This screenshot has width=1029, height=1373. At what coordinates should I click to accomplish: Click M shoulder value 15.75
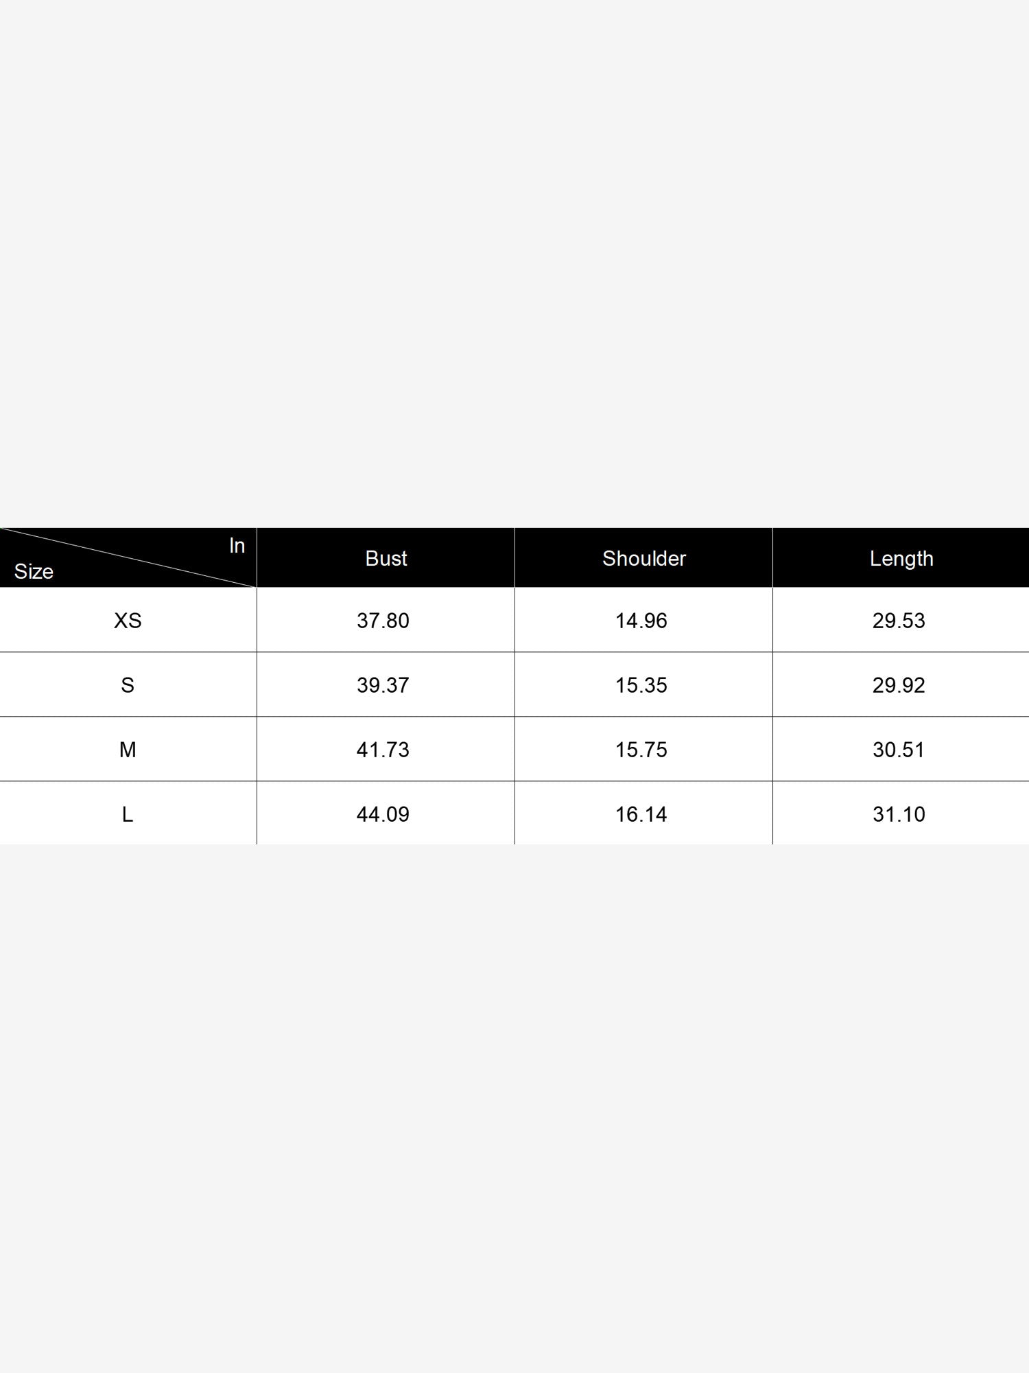641,750
